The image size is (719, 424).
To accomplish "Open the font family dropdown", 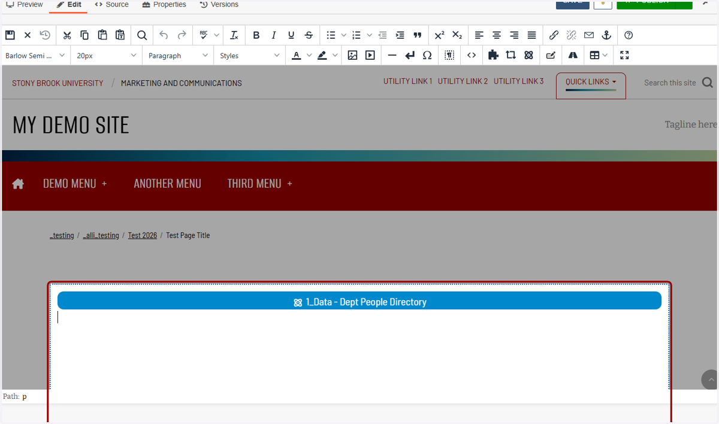I will coord(35,56).
